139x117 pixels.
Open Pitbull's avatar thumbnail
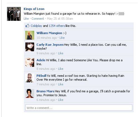point(30,78)
